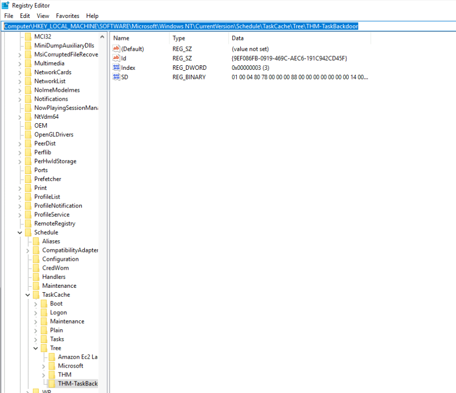Select the RemoteRegistry key

click(55, 223)
